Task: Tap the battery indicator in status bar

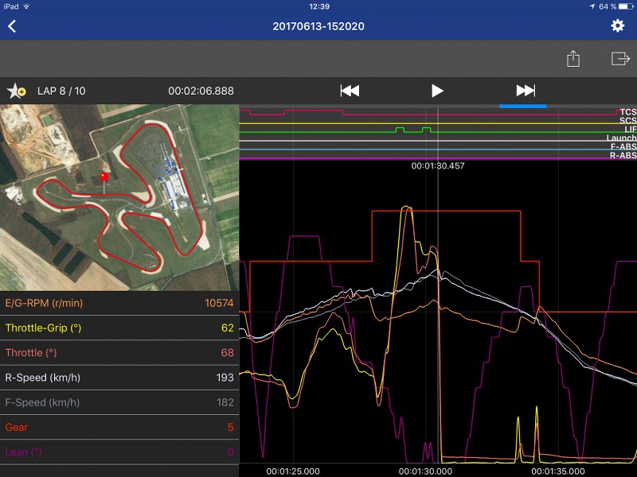Action: pos(626,6)
